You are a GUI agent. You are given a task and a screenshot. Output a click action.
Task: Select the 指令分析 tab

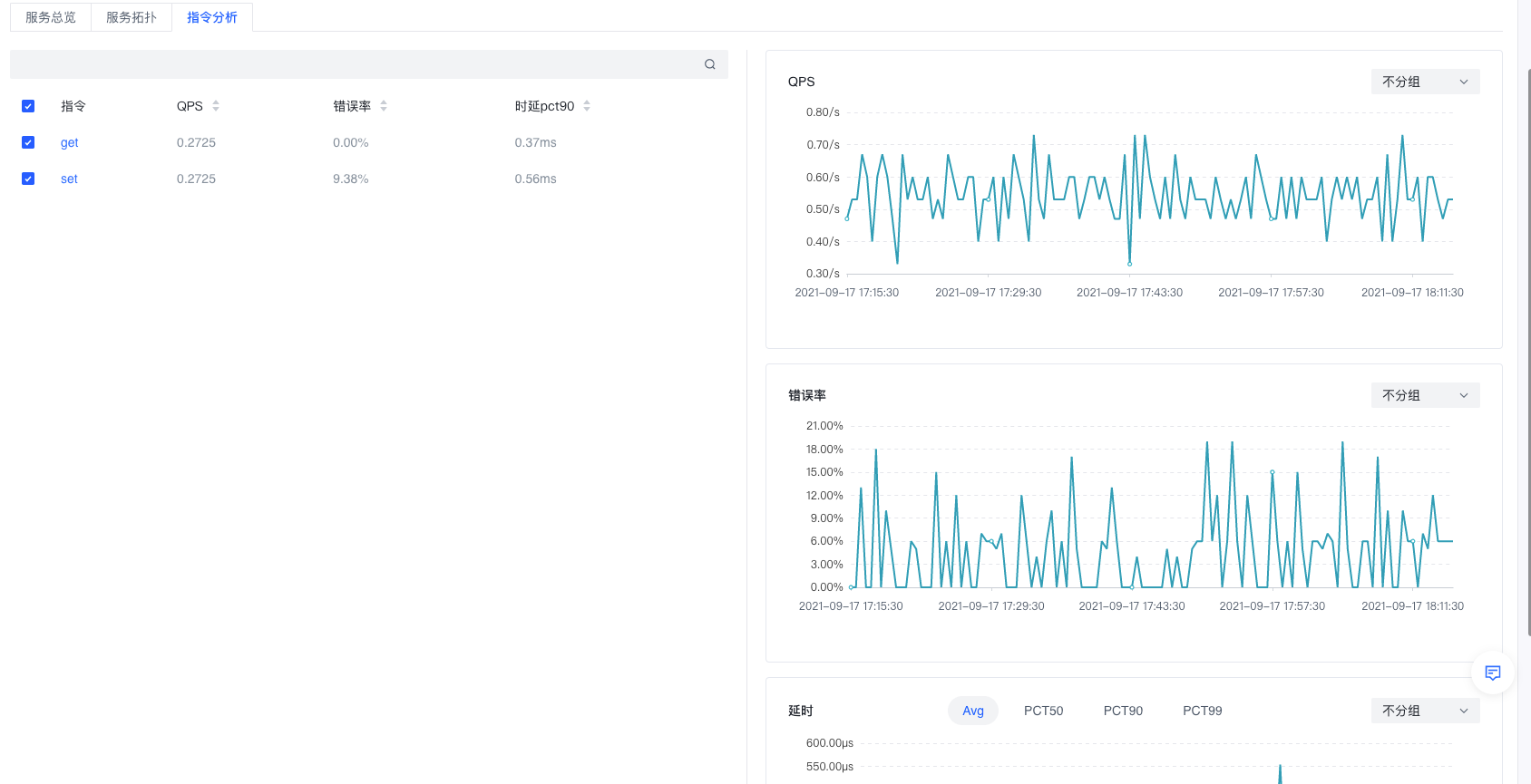[x=212, y=17]
